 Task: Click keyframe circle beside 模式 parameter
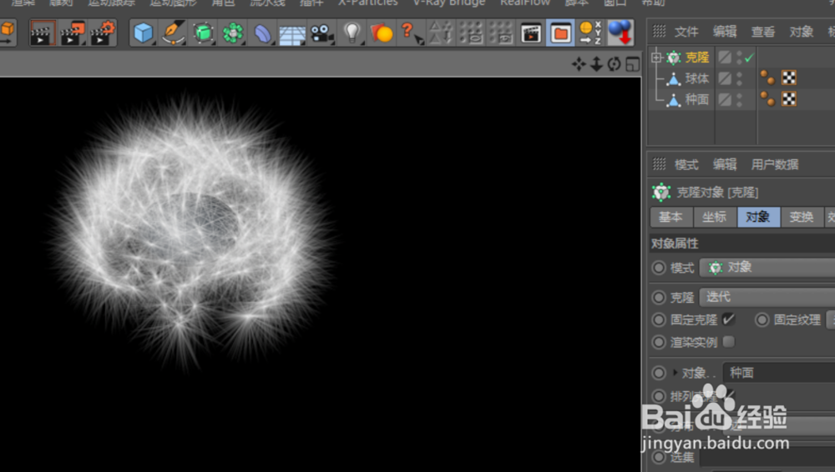click(659, 268)
